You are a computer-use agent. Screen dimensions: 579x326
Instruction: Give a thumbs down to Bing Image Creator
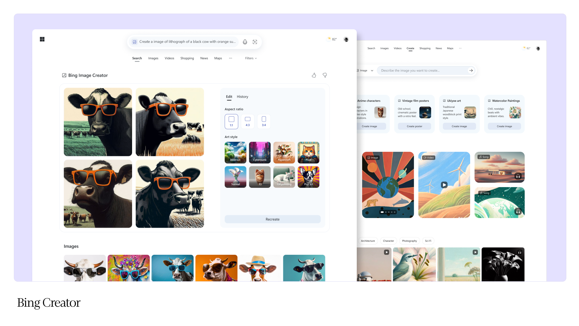pyautogui.click(x=325, y=75)
